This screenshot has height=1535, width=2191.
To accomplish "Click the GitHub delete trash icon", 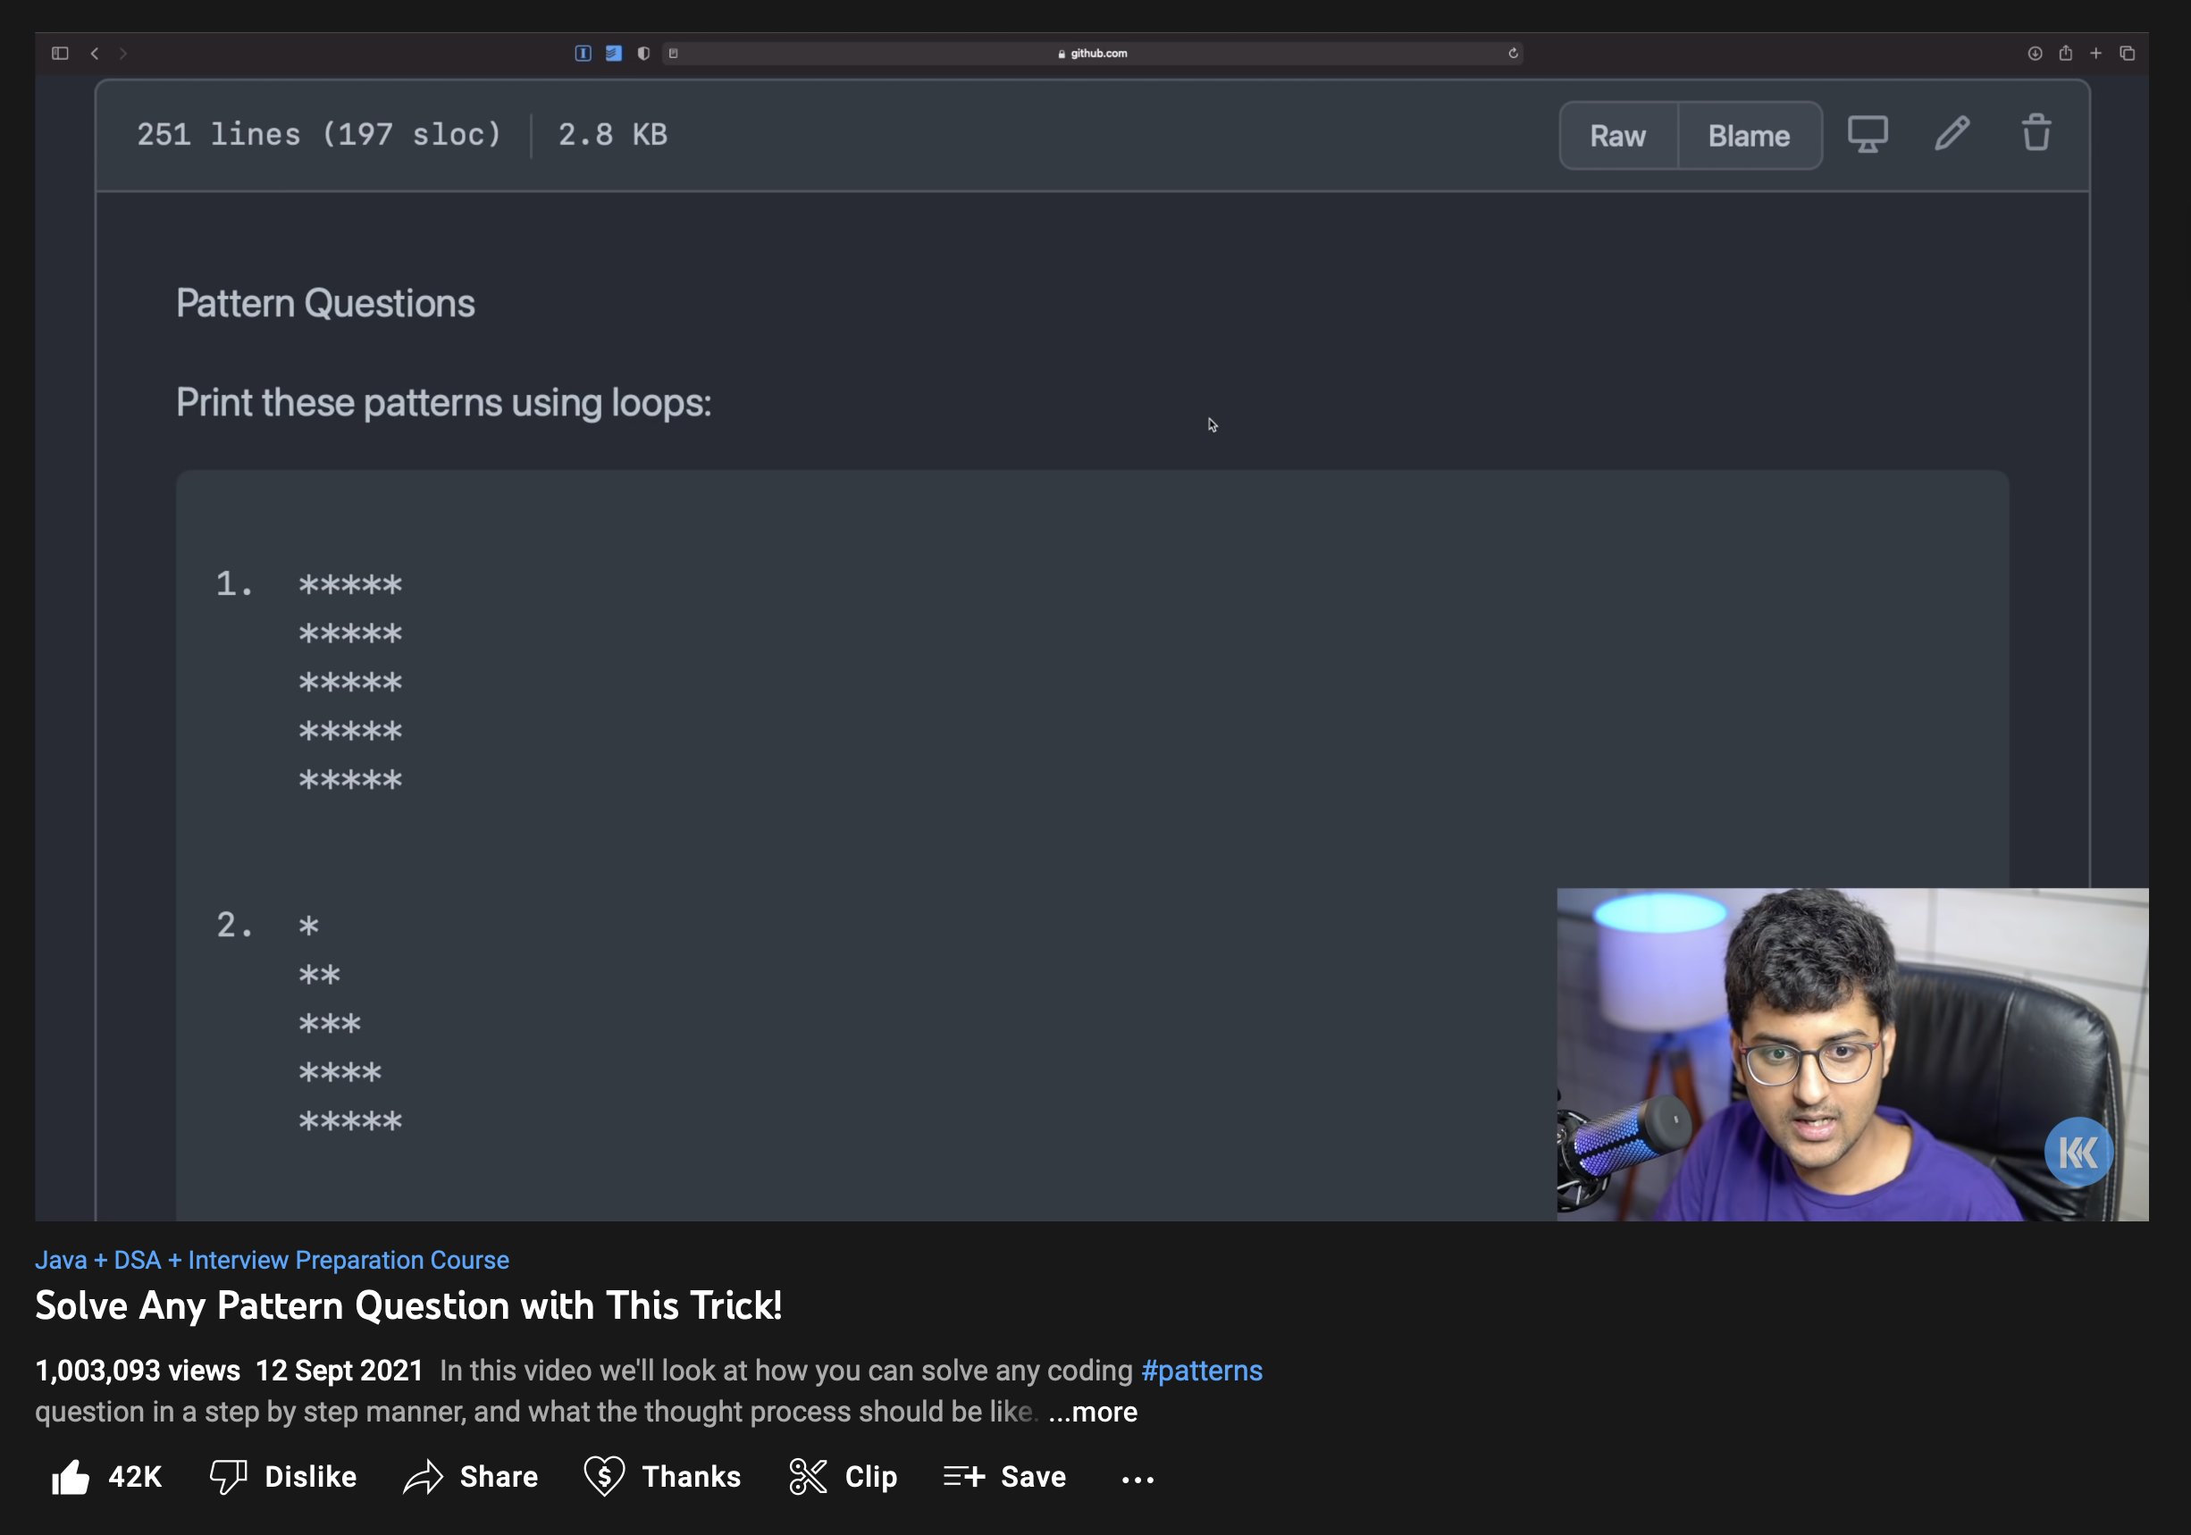I will coord(2036,133).
